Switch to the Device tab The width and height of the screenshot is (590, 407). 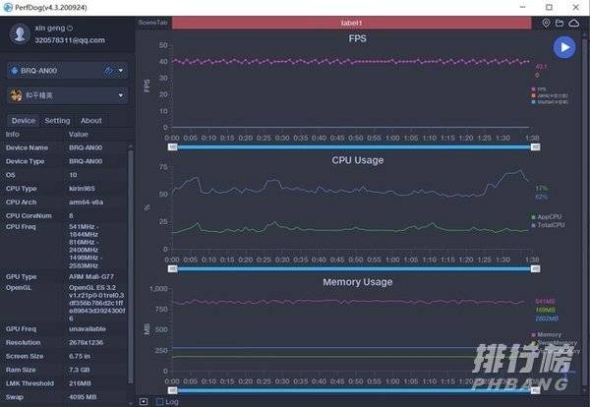pyautogui.click(x=24, y=121)
